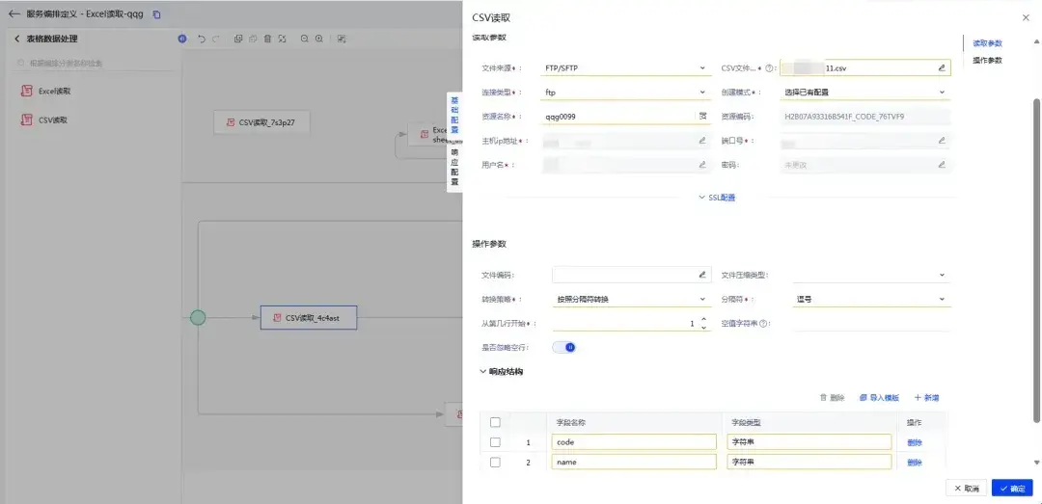Click the name field name input

click(x=634, y=463)
